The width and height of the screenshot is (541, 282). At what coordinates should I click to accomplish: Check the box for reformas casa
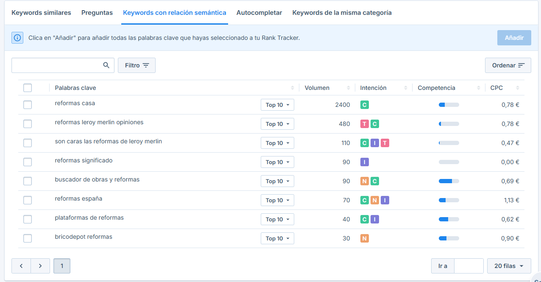(x=28, y=105)
